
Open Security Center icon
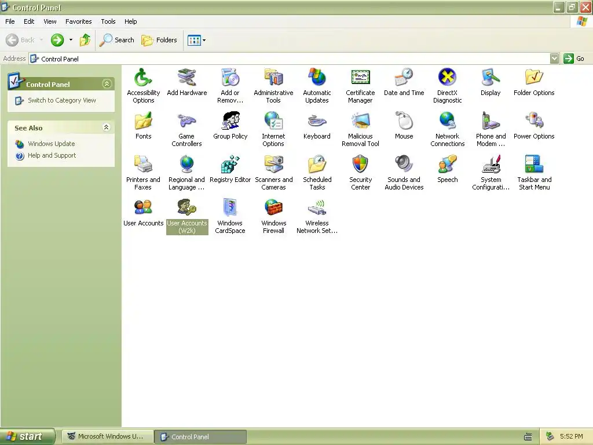360,165
